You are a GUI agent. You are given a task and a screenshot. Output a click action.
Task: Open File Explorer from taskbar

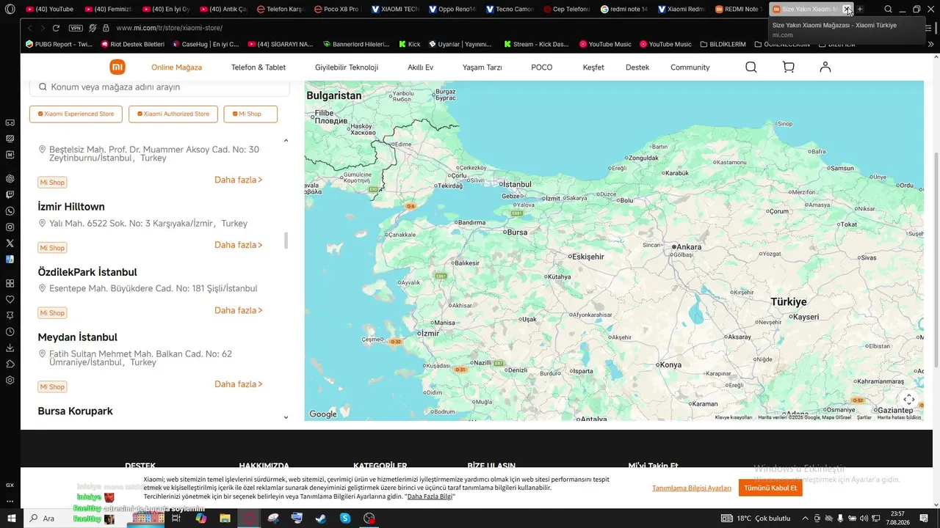[225, 518]
